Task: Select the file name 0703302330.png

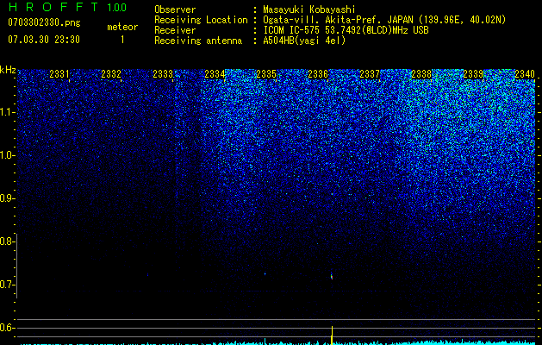Action: [x=44, y=22]
